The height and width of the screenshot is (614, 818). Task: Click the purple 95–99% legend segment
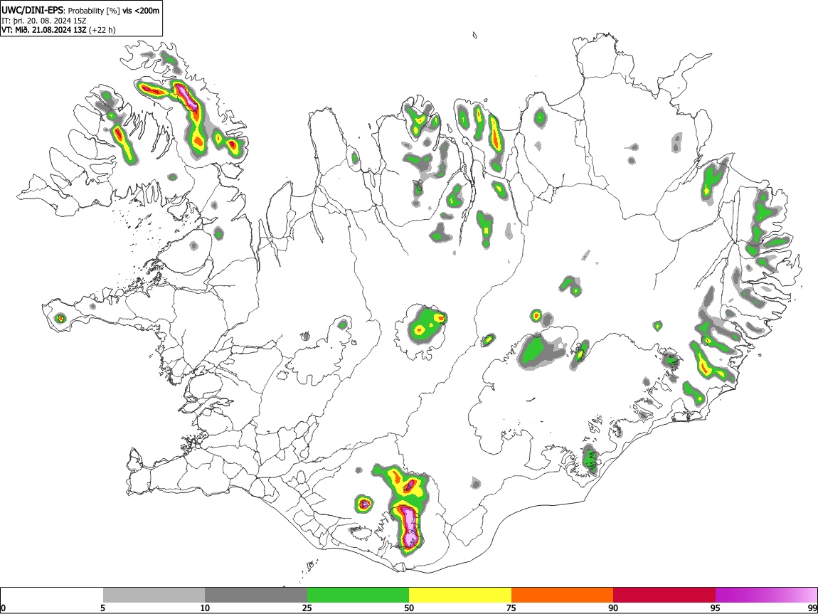click(x=766, y=596)
